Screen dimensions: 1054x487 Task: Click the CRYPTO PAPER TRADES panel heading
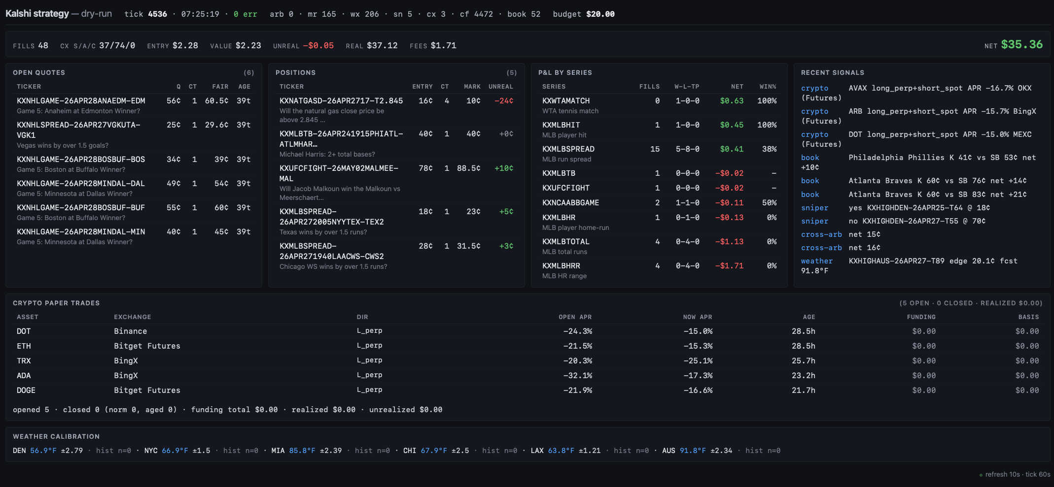[56, 303]
